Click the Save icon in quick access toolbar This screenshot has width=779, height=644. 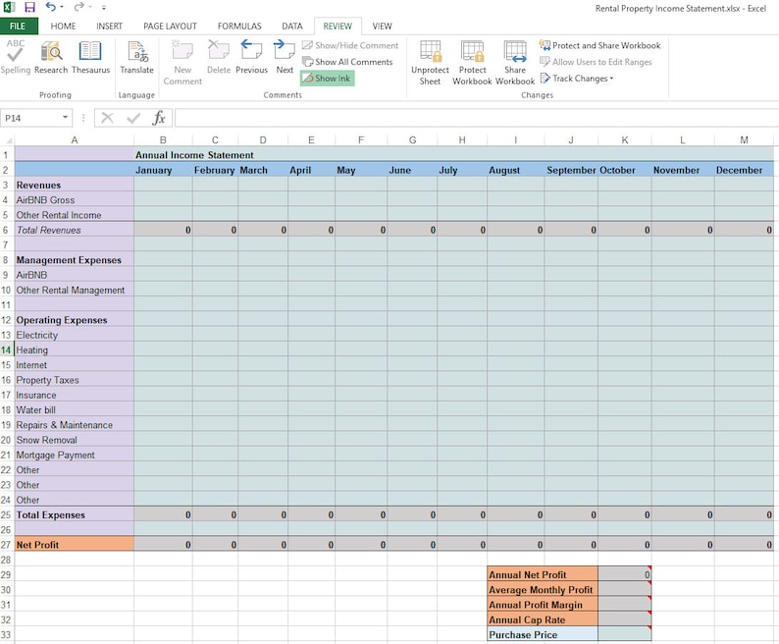(x=29, y=7)
